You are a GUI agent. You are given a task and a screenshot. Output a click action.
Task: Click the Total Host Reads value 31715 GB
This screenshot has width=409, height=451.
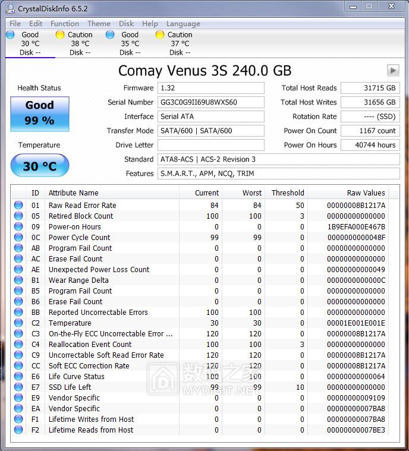pyautogui.click(x=370, y=88)
